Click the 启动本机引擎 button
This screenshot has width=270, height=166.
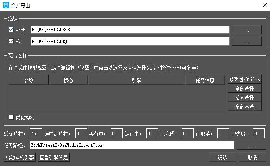tap(20, 157)
